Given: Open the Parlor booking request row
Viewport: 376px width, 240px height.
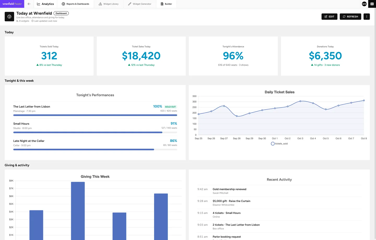Looking at the screenshot, I should coord(279,237).
